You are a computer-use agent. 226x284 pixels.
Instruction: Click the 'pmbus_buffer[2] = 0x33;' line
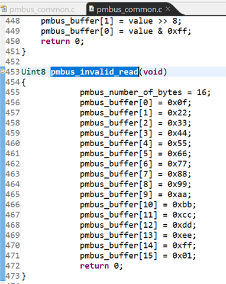pyautogui.click(x=135, y=123)
